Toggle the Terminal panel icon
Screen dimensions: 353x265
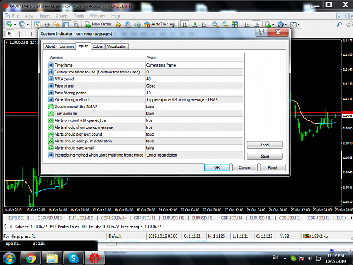coord(66,24)
